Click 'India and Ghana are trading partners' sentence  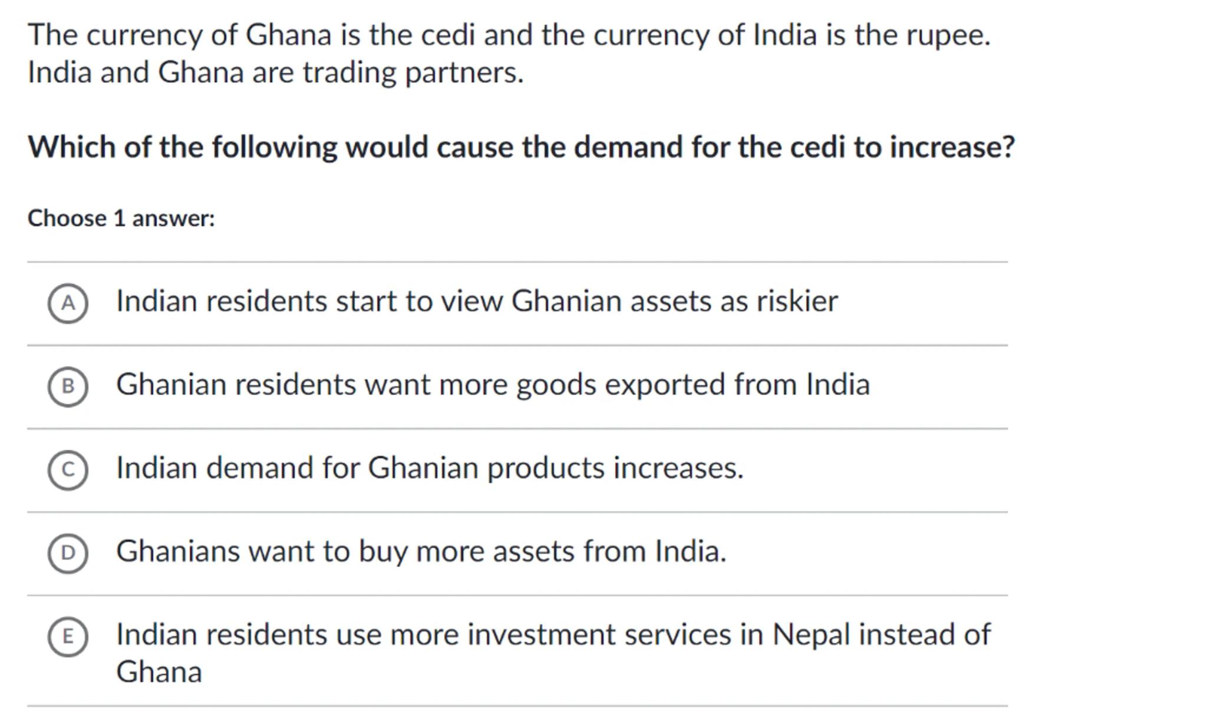pyautogui.click(x=275, y=73)
